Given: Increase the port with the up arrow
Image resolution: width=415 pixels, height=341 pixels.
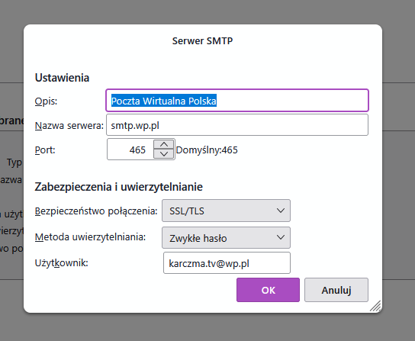Looking at the screenshot, I should point(163,144).
